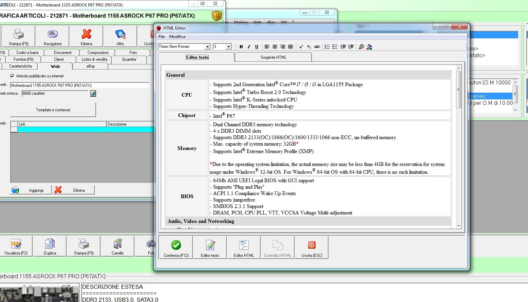Image resolution: width=528 pixels, height=302 pixels.
Task: Apply strikethrough ABC formatting
Action: click(x=317, y=47)
